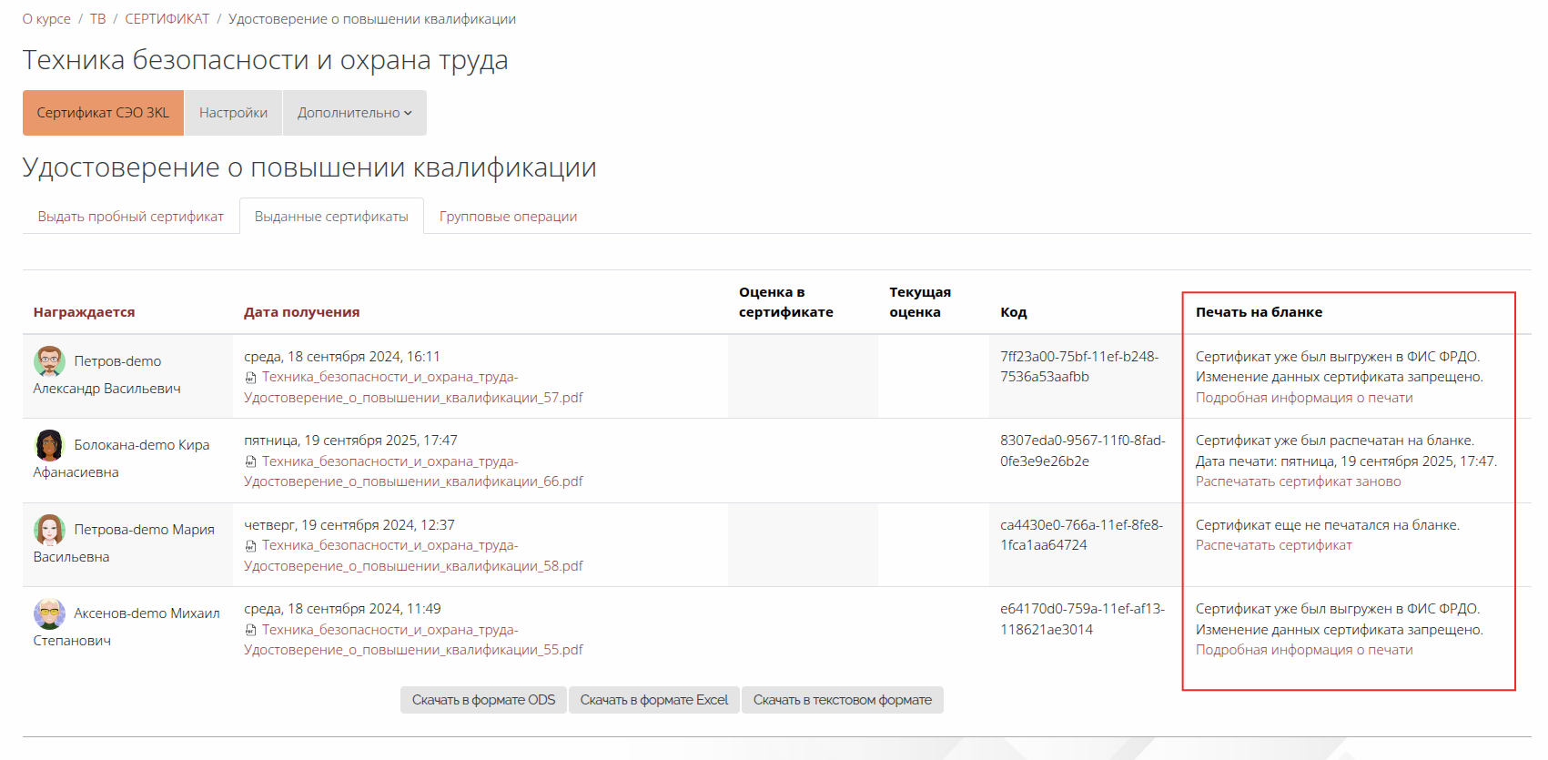Click PDF file icon for certificate 57
1548x760 pixels.
(x=250, y=378)
